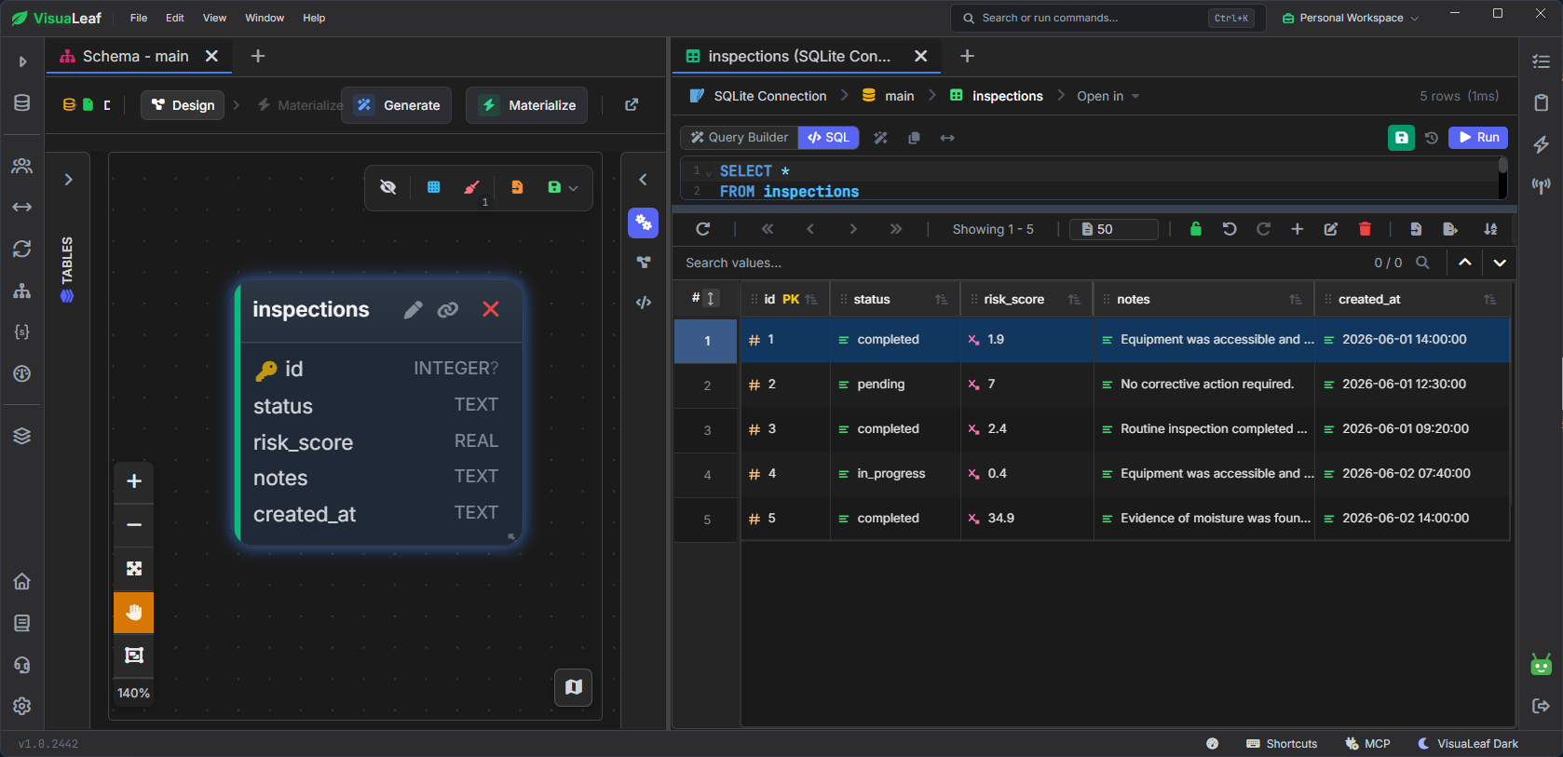Click the link icon on inspections table card

448,310
